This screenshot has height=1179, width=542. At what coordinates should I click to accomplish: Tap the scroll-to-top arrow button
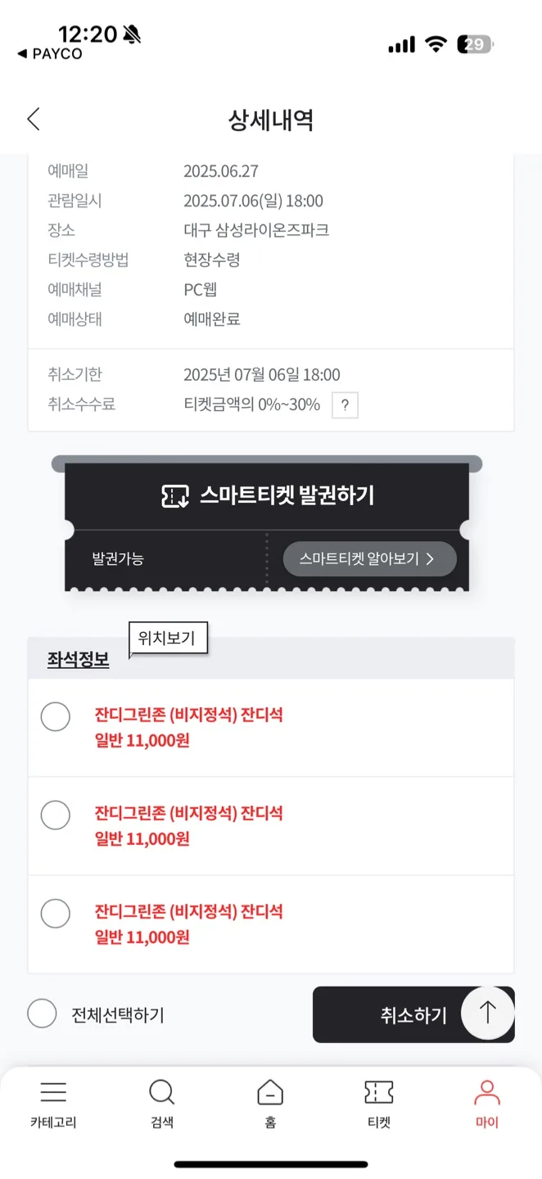click(x=488, y=1013)
